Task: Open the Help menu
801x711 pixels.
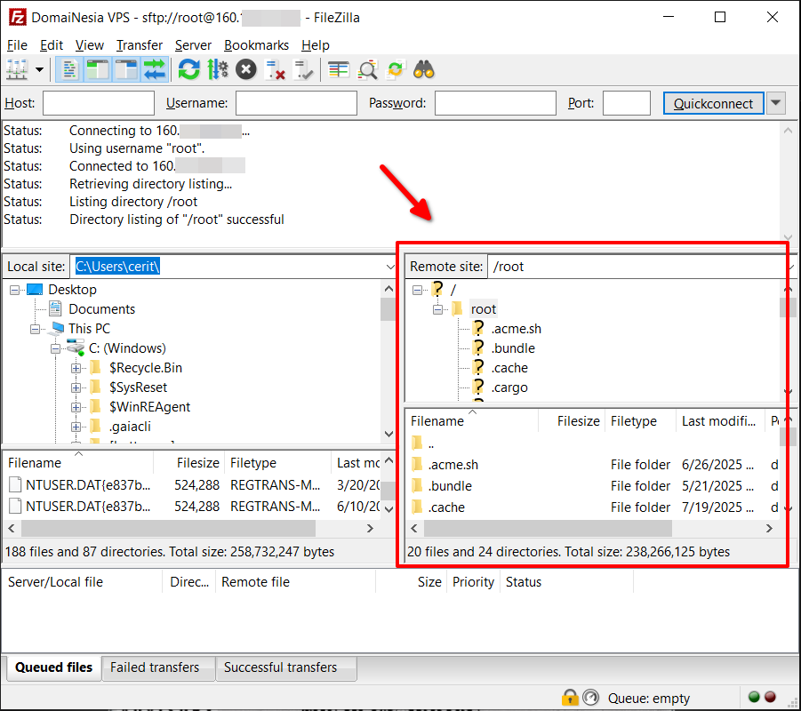Action: (316, 45)
